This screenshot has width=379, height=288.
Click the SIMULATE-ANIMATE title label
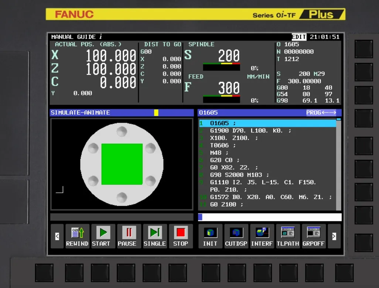click(x=80, y=113)
